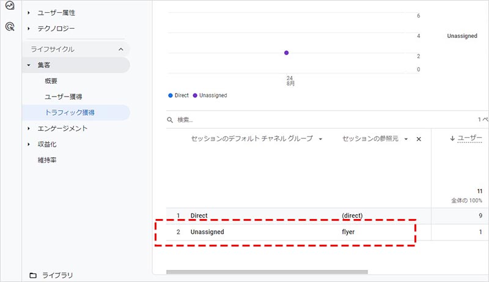
Task: Expand the エンゲージメント section
Action: [x=29, y=128]
